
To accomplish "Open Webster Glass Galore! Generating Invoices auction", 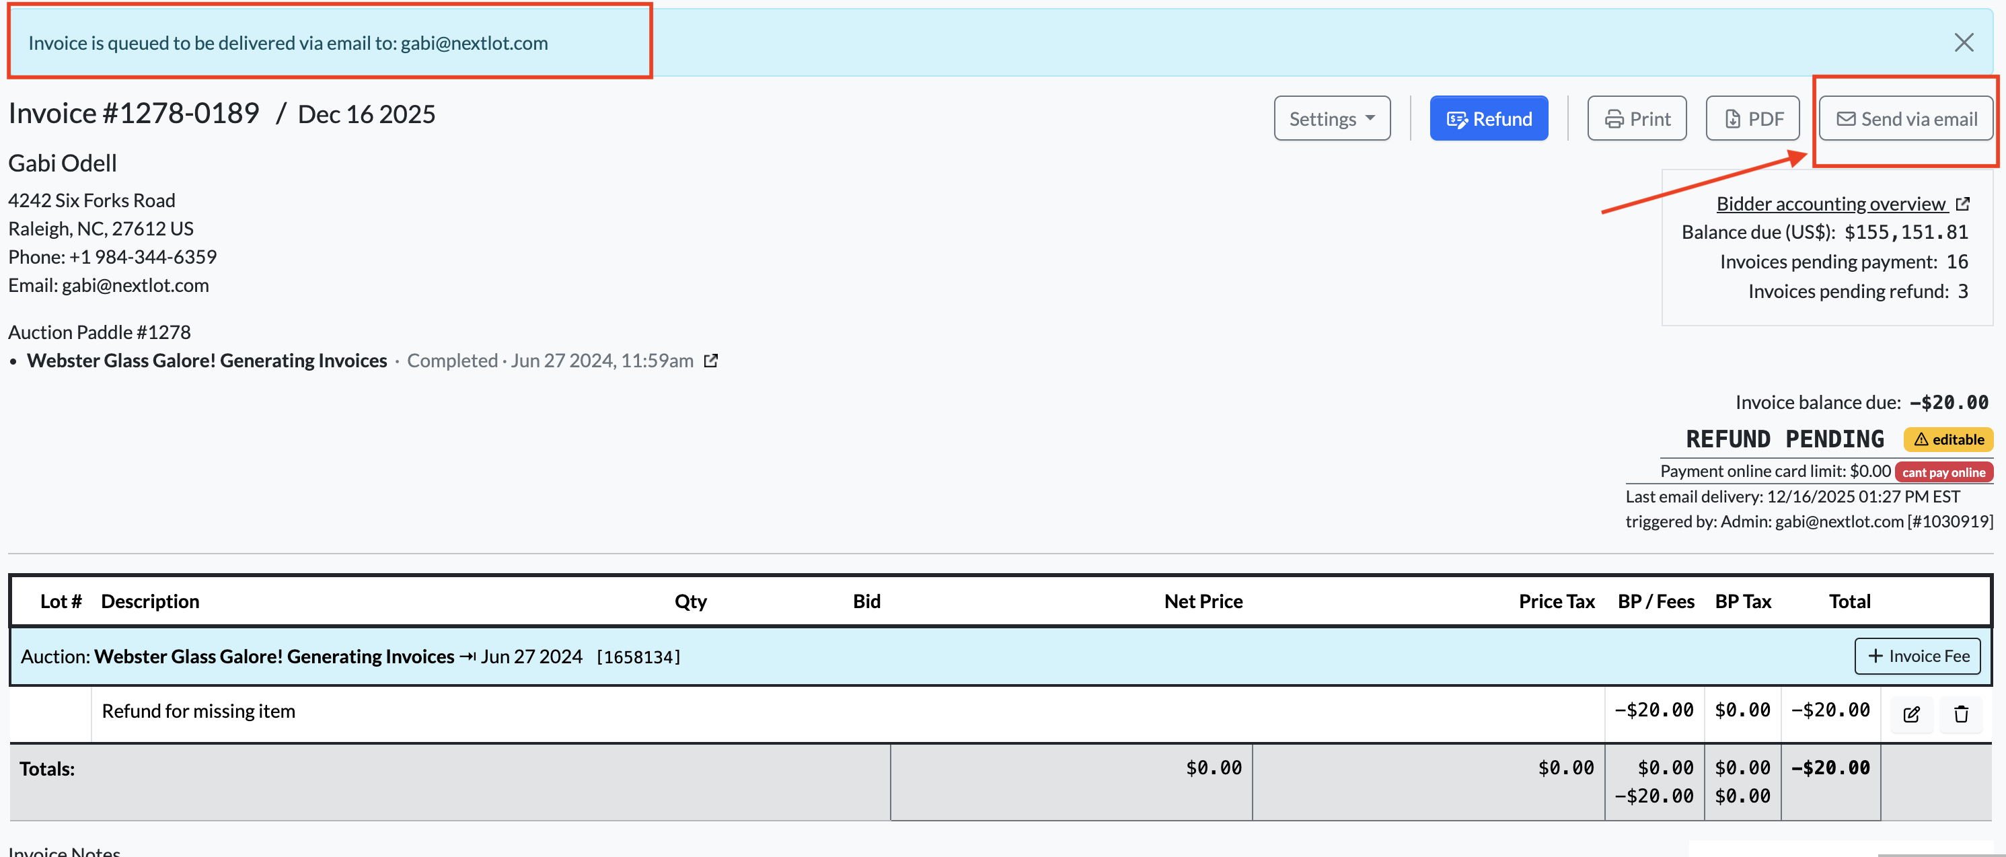I will point(207,361).
